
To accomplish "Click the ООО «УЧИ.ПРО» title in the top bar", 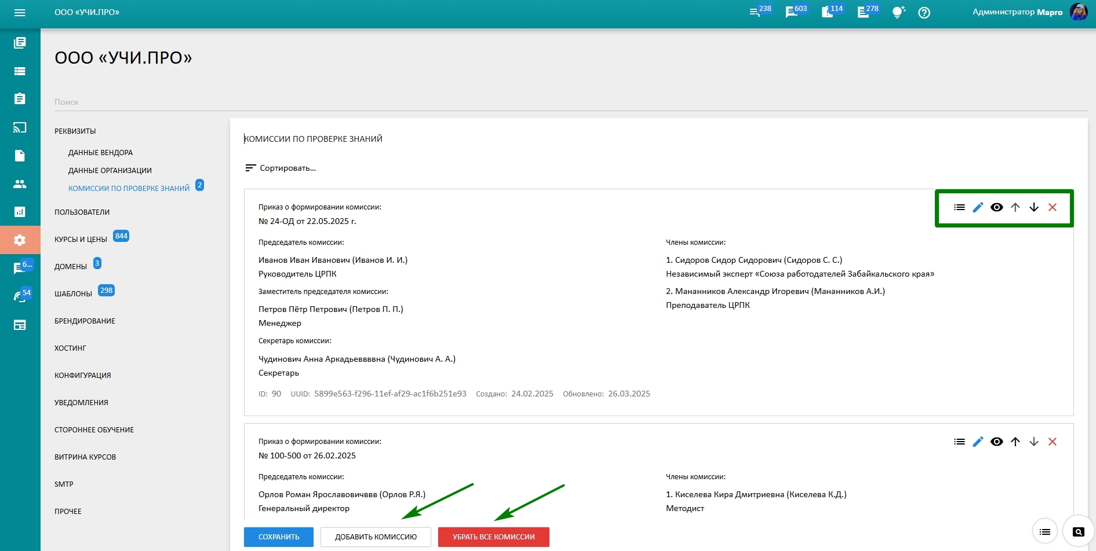I will tap(87, 12).
